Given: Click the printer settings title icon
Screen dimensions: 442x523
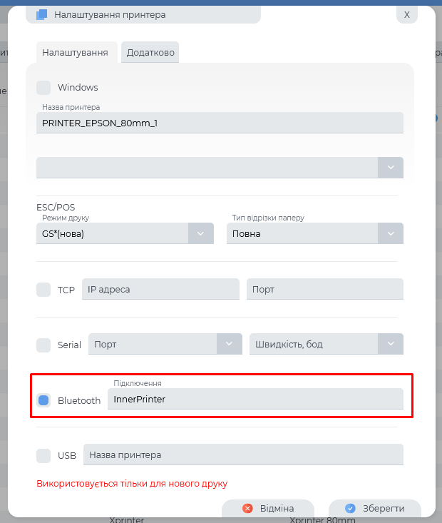Looking at the screenshot, I should point(41,14).
